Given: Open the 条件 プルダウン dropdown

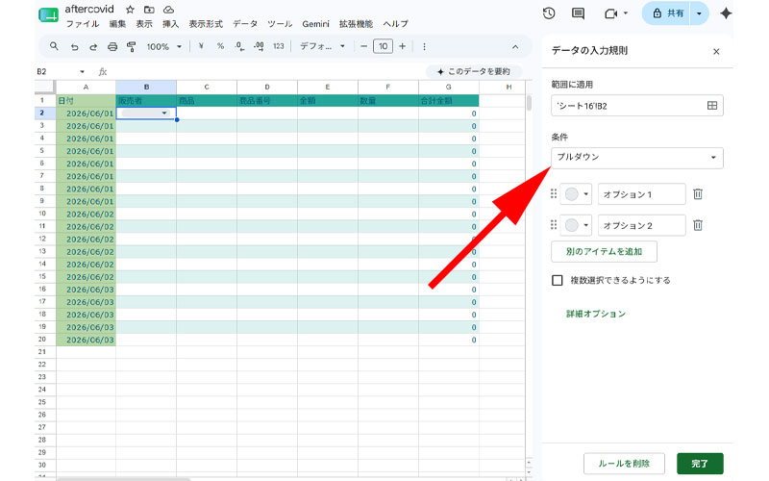Looking at the screenshot, I should click(x=637, y=158).
